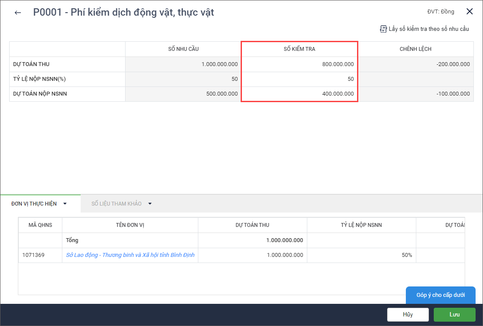Save changes with the Lưu button
The height and width of the screenshot is (326, 483).
tap(454, 314)
